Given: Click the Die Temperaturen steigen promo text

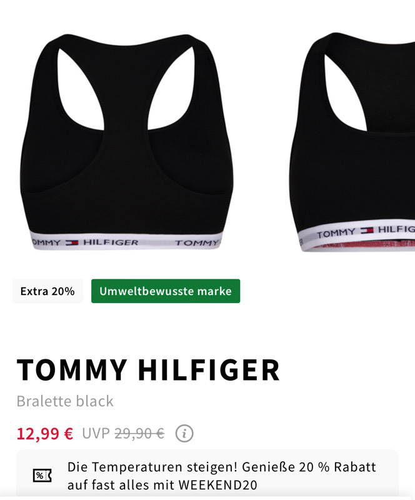Looking at the screenshot, I should [152, 467].
